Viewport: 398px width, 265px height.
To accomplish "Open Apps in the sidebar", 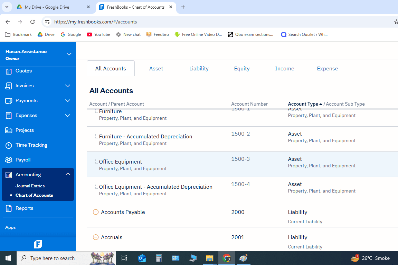I will [x=10, y=227].
